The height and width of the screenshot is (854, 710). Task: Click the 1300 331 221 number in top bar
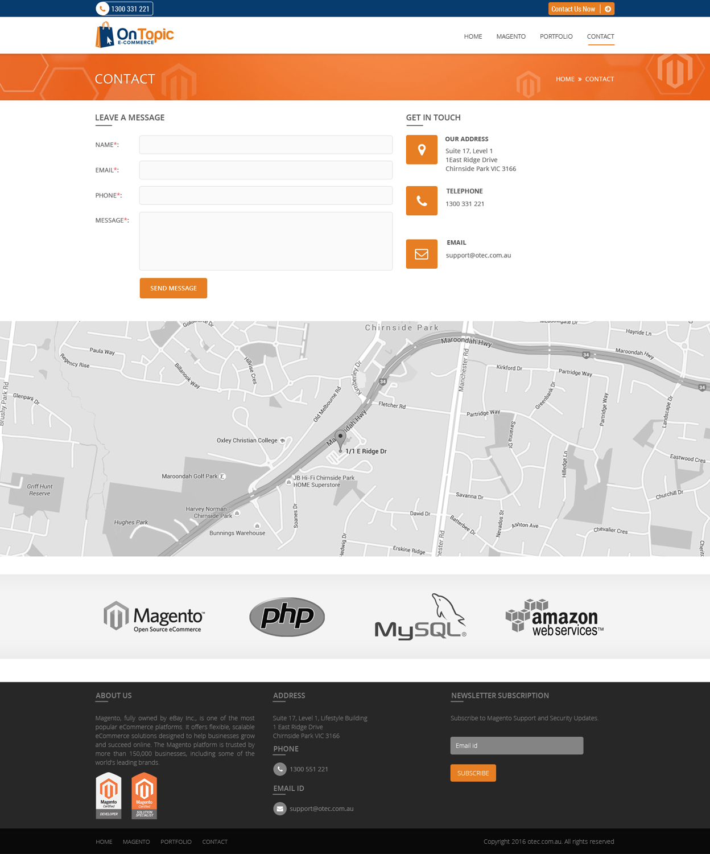tap(130, 9)
